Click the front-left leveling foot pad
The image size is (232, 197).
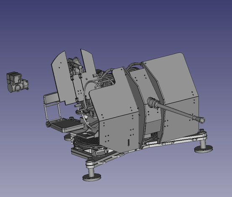coord(92,177)
